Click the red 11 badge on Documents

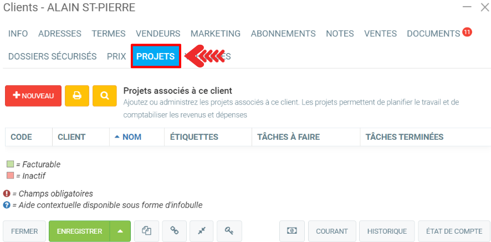[467, 32]
